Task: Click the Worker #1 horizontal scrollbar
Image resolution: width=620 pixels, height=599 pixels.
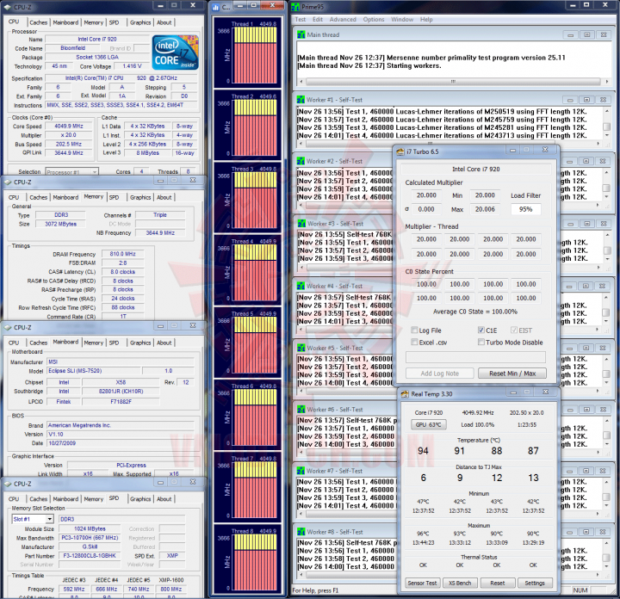Action: click(x=449, y=143)
